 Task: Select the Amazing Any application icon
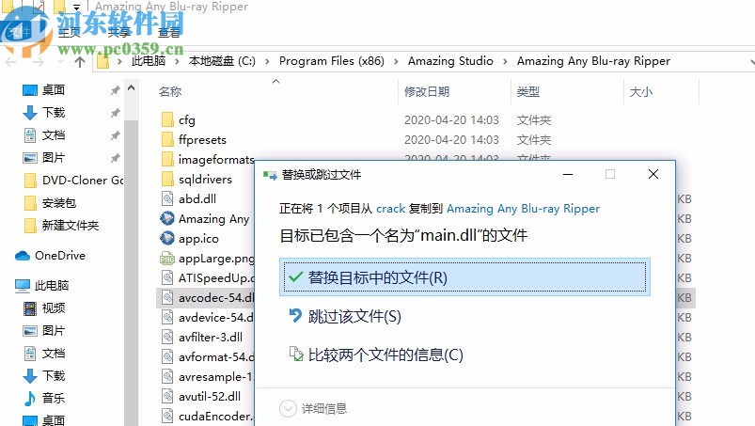coord(167,218)
